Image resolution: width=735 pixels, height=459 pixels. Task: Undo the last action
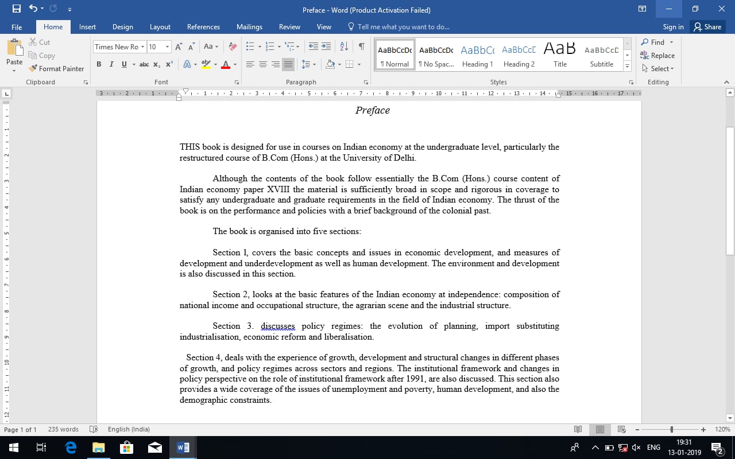point(33,9)
